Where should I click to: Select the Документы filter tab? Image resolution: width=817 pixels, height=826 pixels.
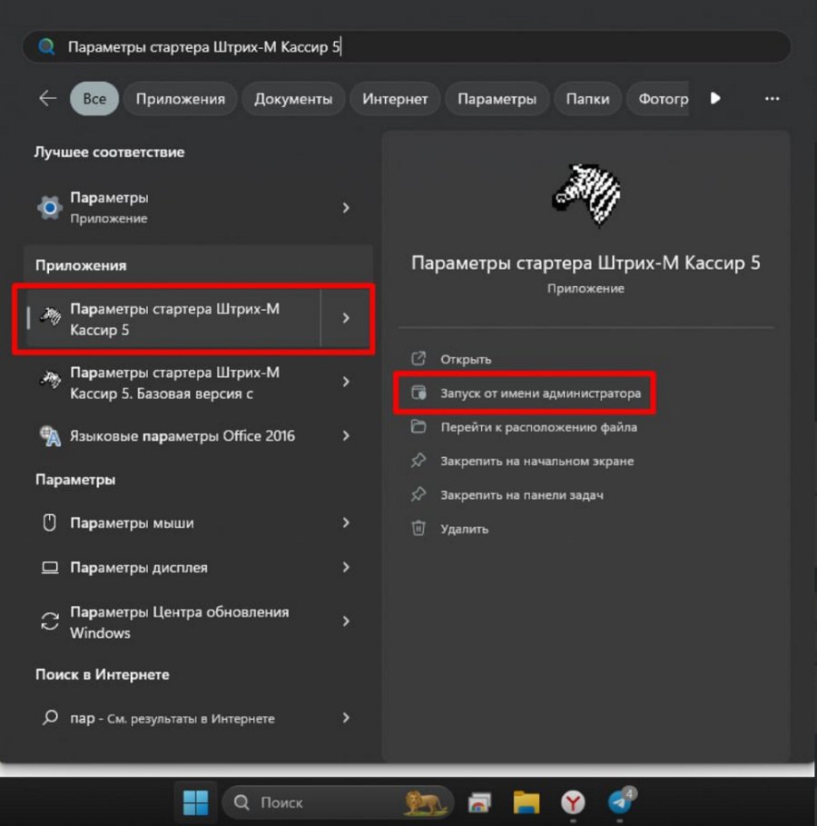click(x=293, y=98)
